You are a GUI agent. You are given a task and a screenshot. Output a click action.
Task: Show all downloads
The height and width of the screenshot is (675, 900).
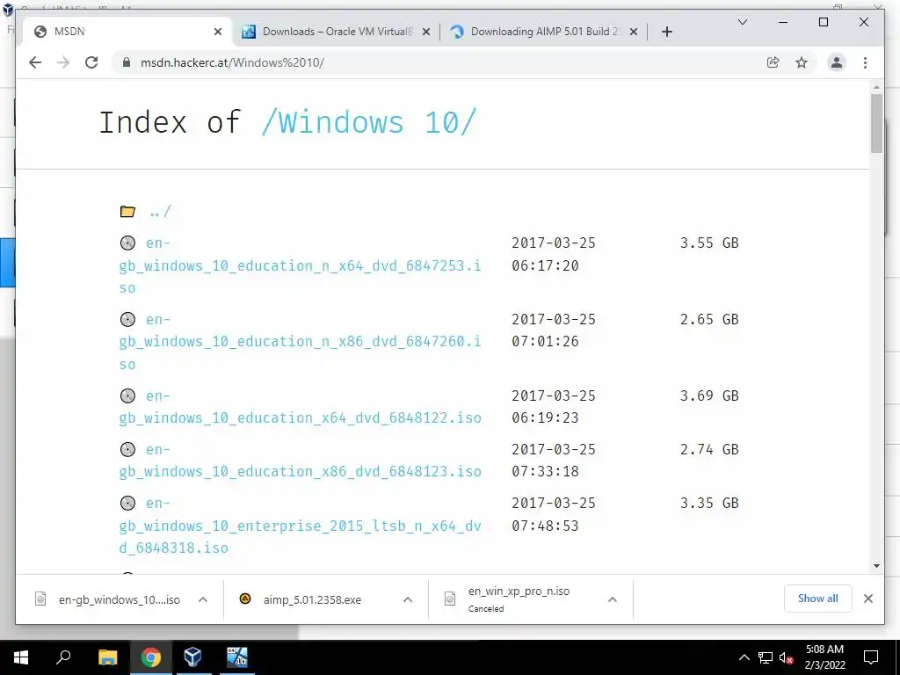pos(818,599)
